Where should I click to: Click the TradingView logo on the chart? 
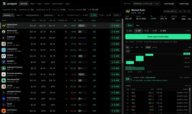(128, 51)
